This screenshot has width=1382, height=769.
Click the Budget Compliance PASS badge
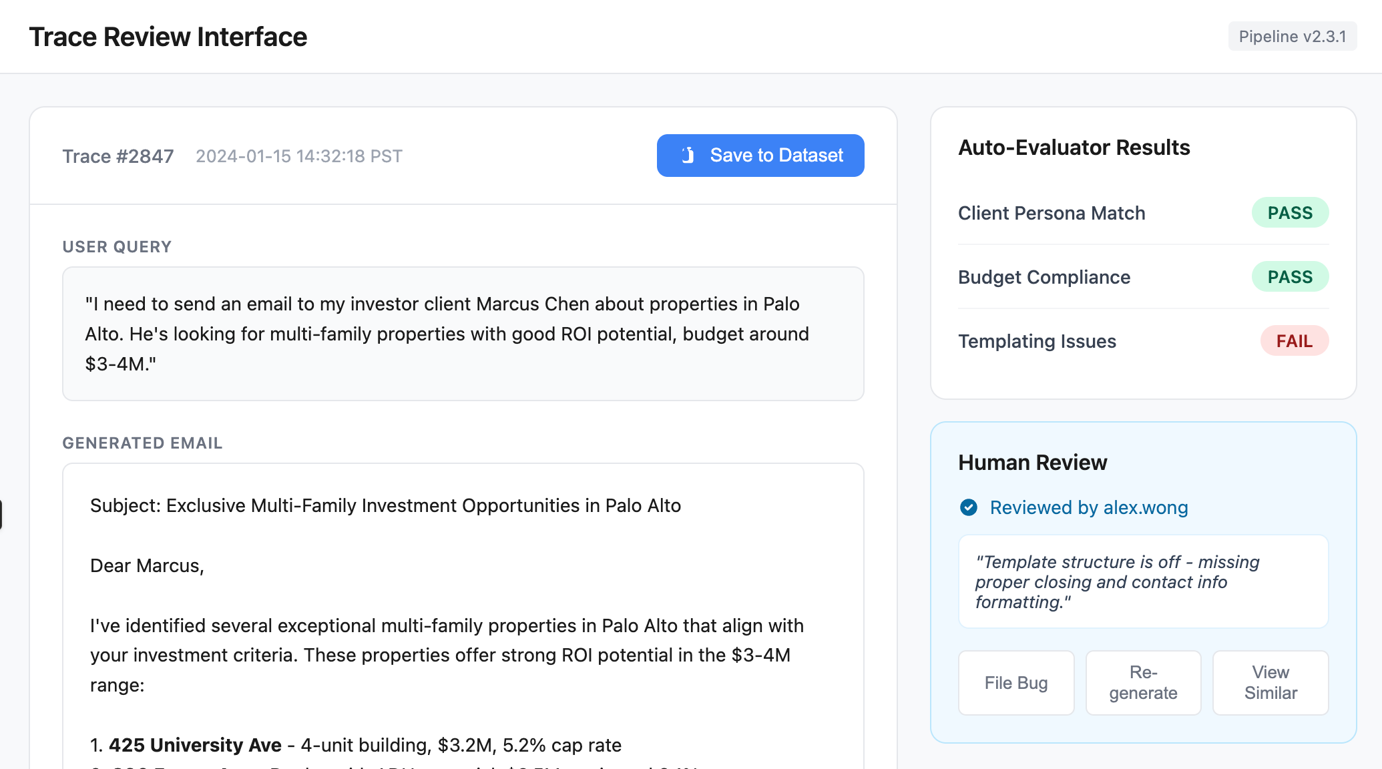1289,277
